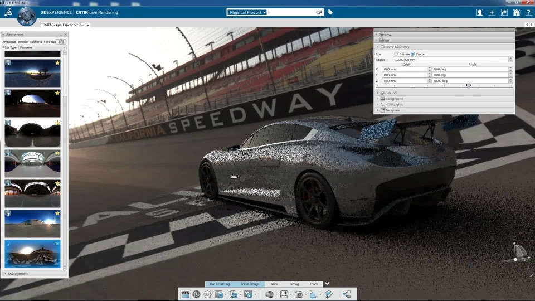The image size is (535, 301).
Task: Expand the Management section
Action: pos(6,274)
